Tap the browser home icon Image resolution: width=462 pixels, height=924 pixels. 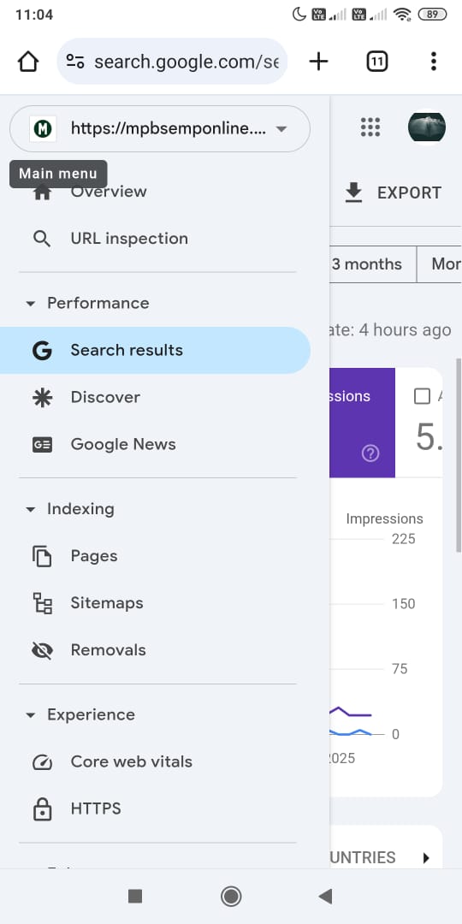tap(27, 62)
